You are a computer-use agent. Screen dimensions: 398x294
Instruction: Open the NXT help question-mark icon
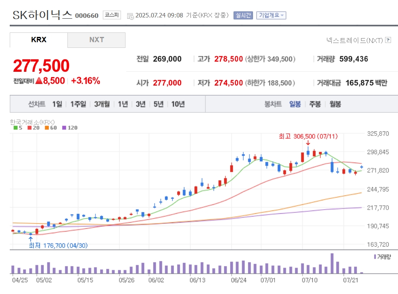pyautogui.click(x=388, y=40)
